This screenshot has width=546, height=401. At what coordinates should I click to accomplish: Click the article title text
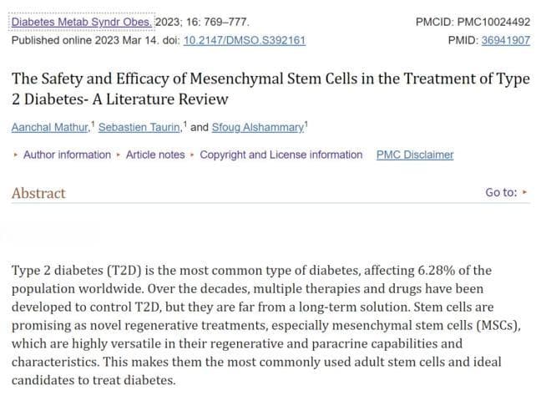(270, 89)
